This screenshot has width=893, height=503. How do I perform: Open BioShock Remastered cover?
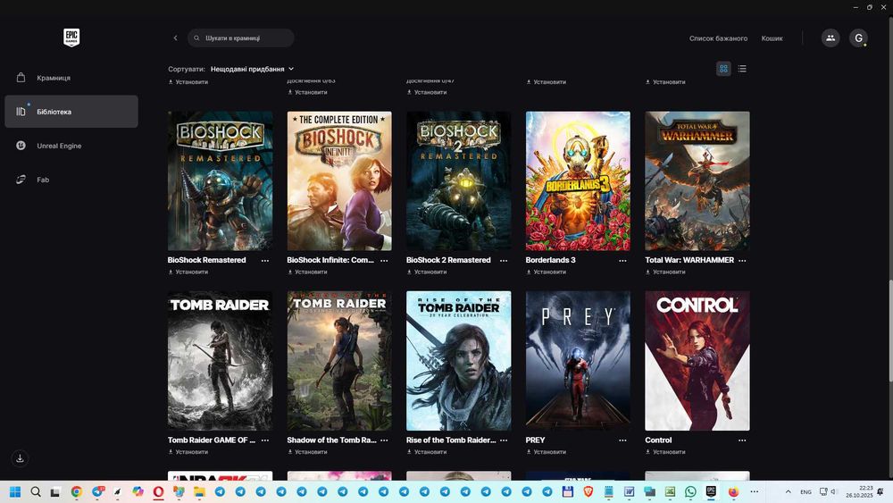[220, 181]
